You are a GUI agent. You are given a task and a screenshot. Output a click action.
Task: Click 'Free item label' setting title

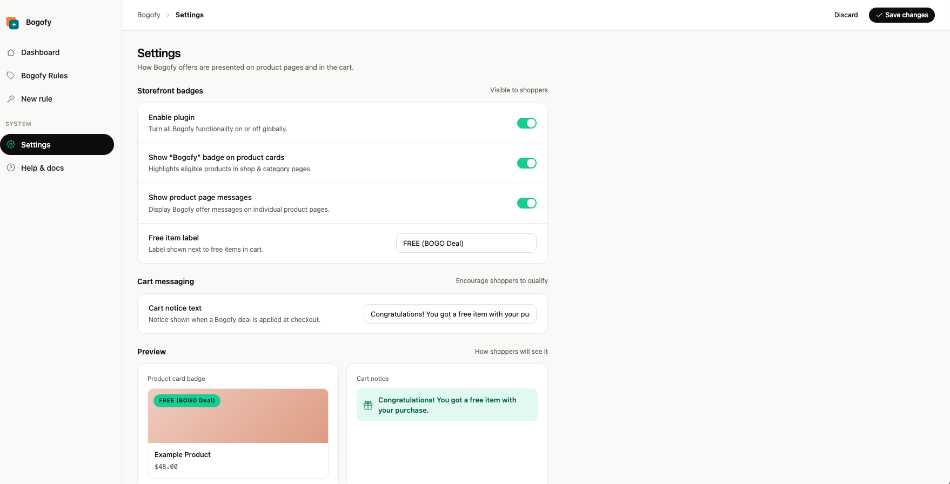[173, 238]
